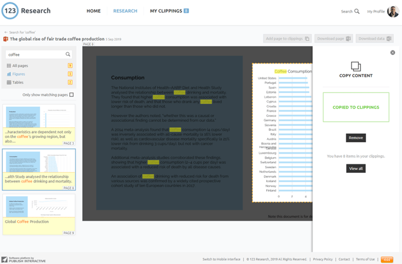Close the Copy Content panel
The width and height of the screenshot is (402, 264).
(x=392, y=53)
